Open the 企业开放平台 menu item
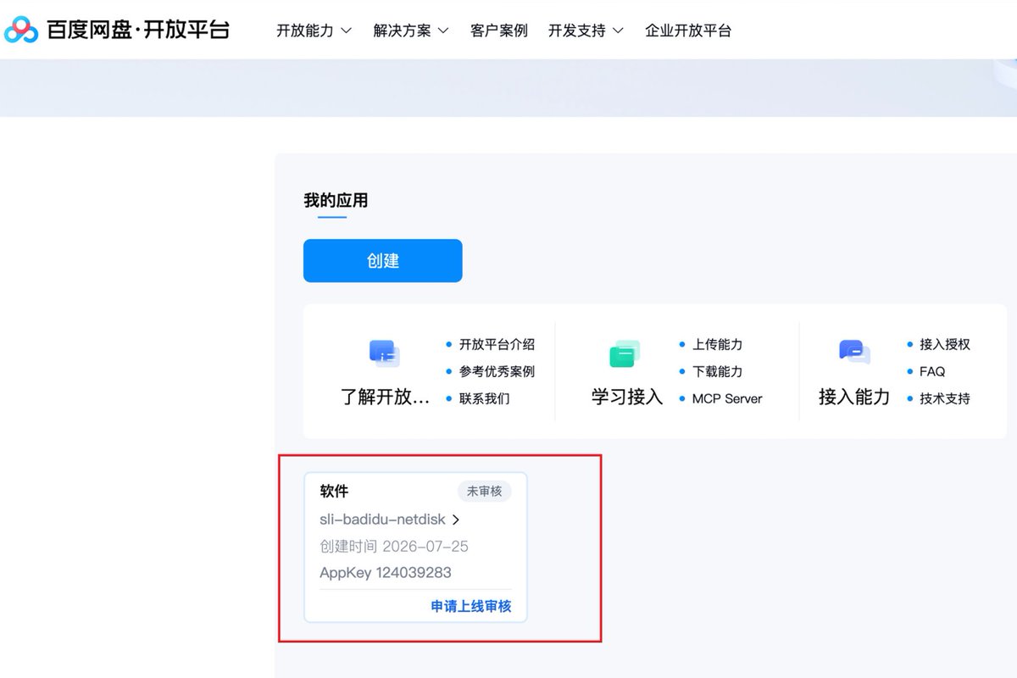The height and width of the screenshot is (678, 1017). pos(688,31)
